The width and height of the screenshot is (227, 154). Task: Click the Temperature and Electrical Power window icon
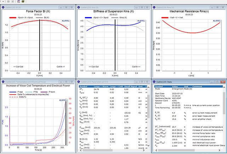2,81
